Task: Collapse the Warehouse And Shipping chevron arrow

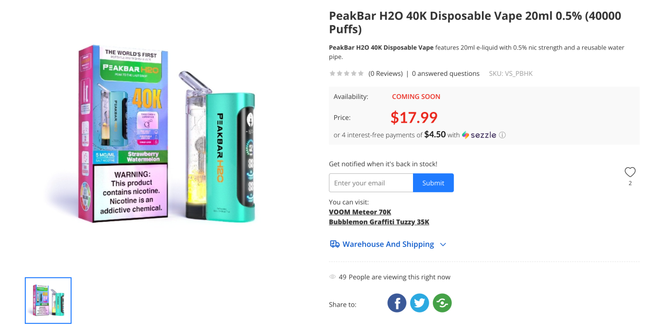Action: [x=443, y=244]
